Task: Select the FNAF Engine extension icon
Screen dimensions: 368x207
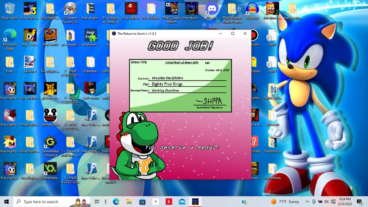Action: (91, 38)
